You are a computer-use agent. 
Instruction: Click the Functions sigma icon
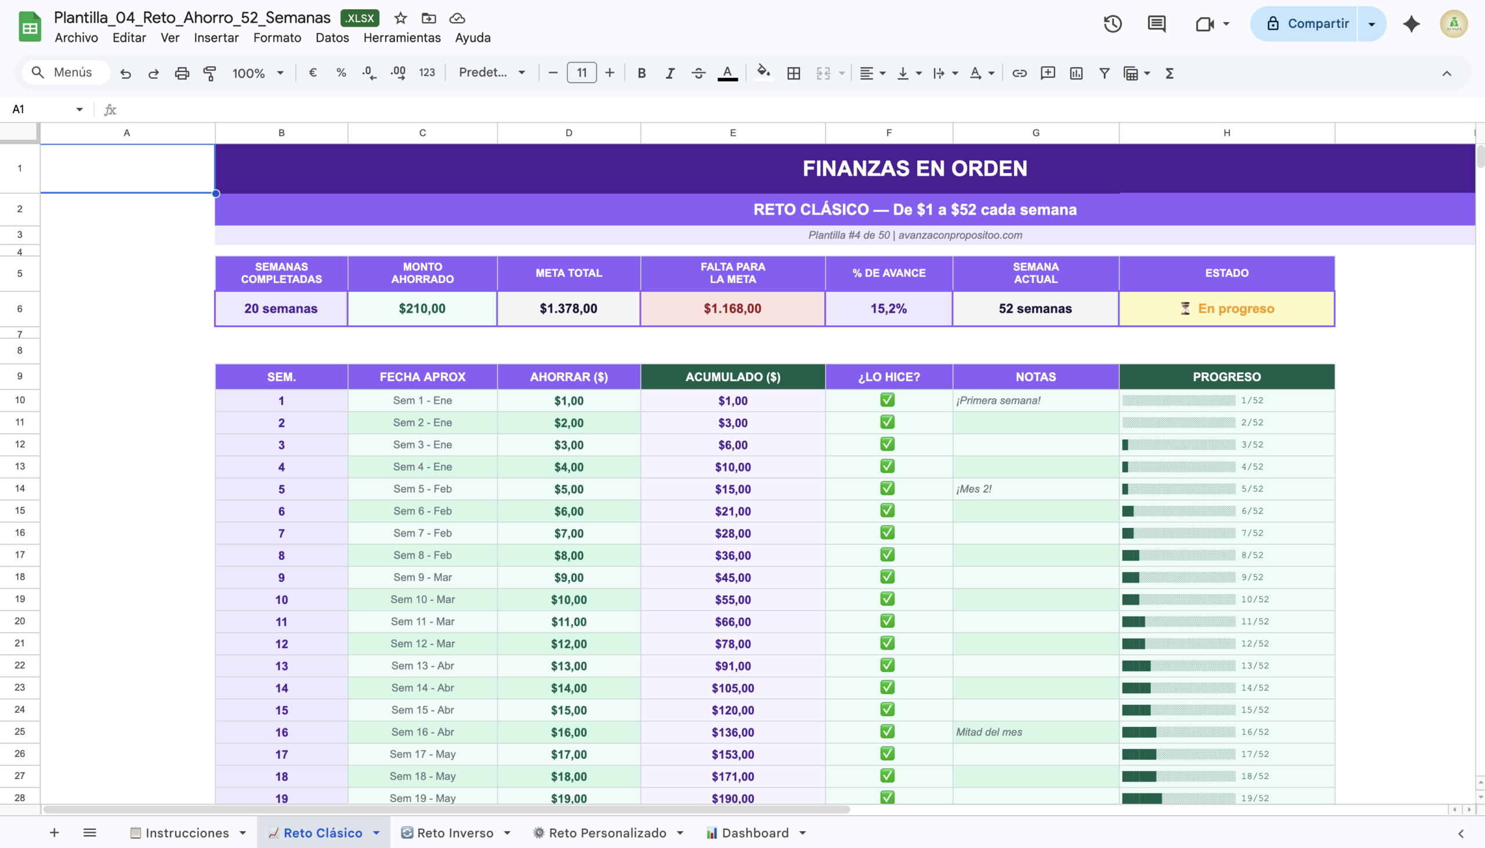(x=1169, y=73)
